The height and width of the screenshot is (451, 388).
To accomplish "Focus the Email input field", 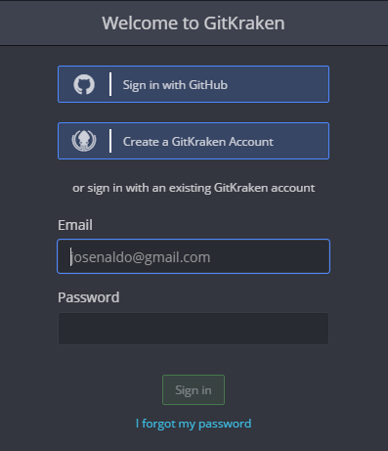I will [x=194, y=256].
